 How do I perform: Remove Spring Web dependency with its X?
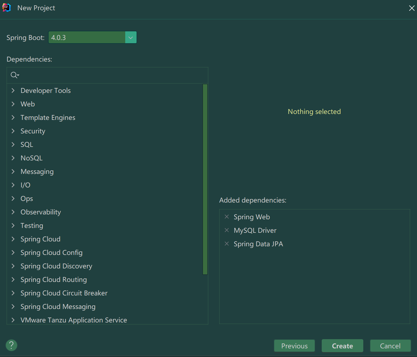pyautogui.click(x=227, y=217)
